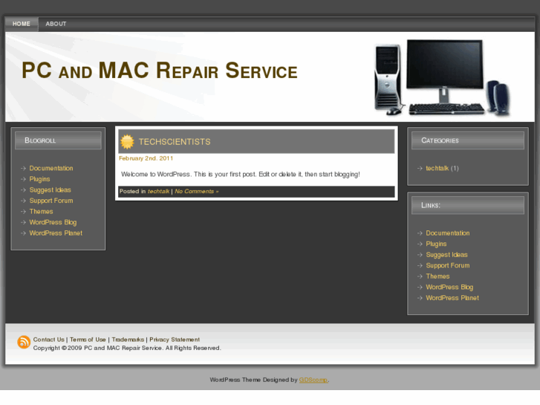Open WordPress Blog in the Links panel
The height and width of the screenshot is (405, 540).
pyautogui.click(x=449, y=287)
